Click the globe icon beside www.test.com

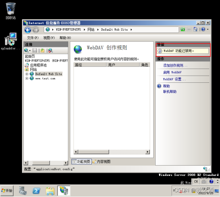coord(32,78)
